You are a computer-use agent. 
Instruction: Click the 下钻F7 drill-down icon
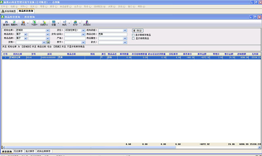pyautogui.click(x=34, y=23)
